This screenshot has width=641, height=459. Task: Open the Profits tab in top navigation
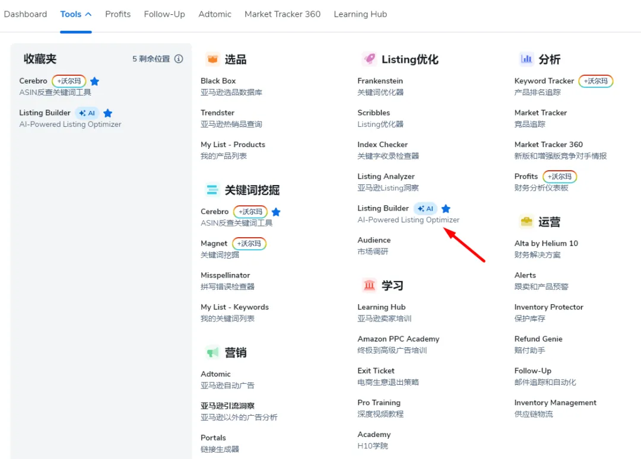(118, 14)
